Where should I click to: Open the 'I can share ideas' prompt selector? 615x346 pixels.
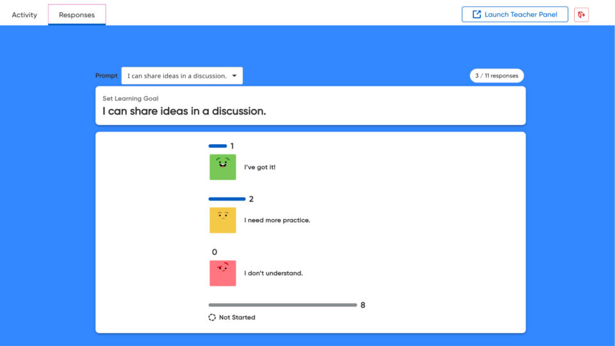182,76
